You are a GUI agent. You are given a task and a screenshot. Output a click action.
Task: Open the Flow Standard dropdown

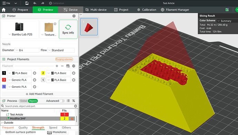(61, 50)
